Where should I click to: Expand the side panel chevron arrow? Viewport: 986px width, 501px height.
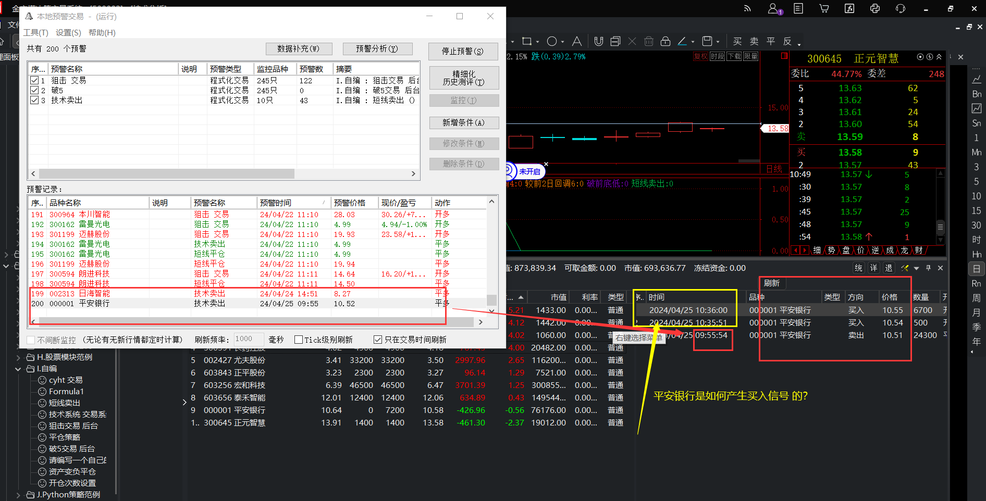[x=184, y=402]
